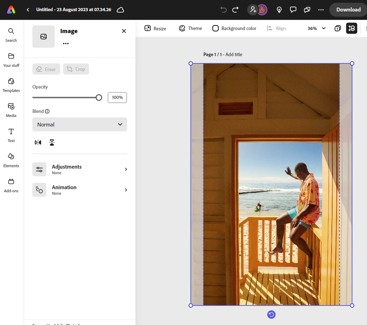Viewport: 367px width, 325px height.
Task: Open Templates in the sidebar
Action: [x=11, y=85]
